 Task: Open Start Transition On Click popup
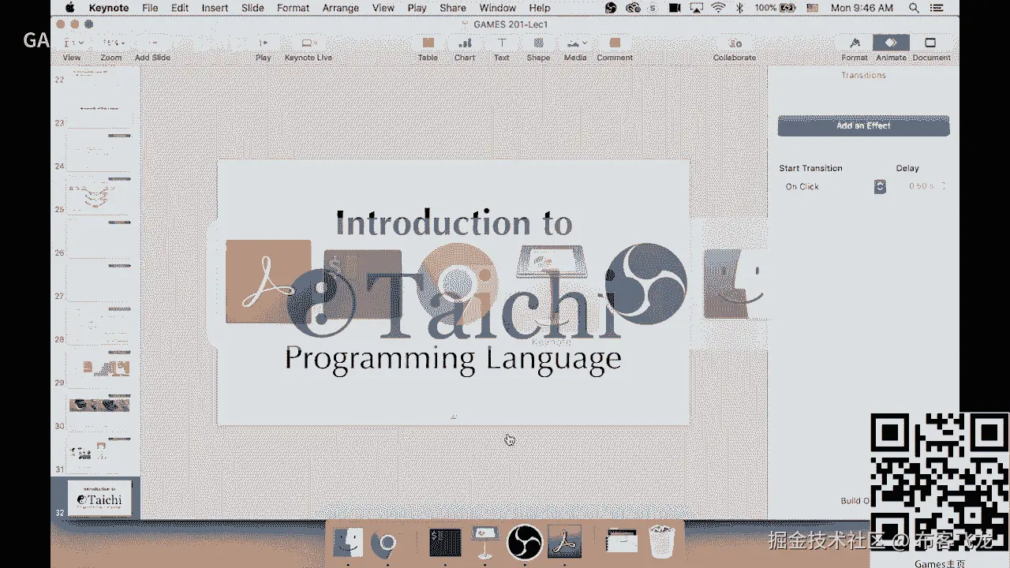click(833, 187)
